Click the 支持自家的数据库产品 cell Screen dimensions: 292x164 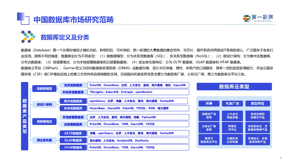[257, 116]
